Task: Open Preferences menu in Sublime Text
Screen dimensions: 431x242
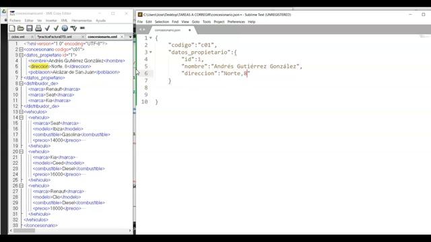Action: click(236, 22)
